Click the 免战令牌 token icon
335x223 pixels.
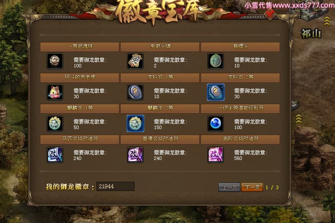[x=135, y=61]
